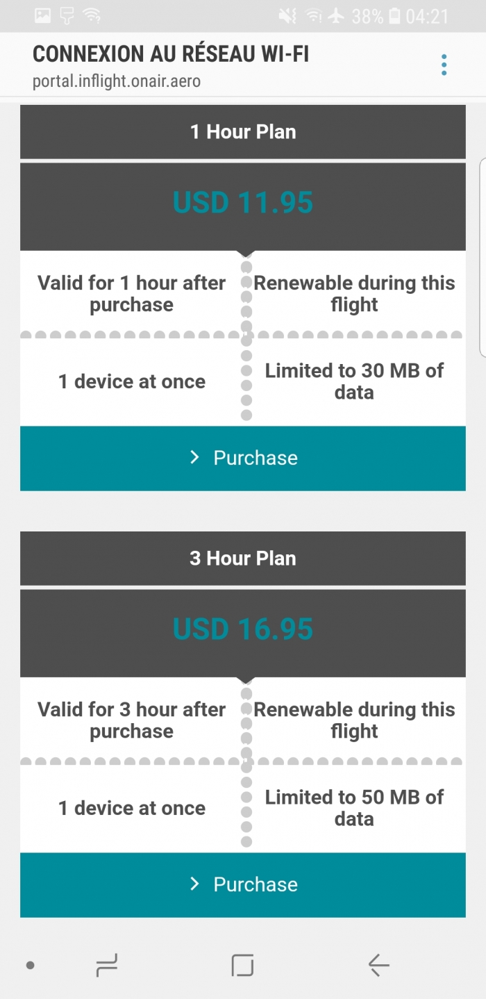Tap the paint roller notification icon

point(67,15)
